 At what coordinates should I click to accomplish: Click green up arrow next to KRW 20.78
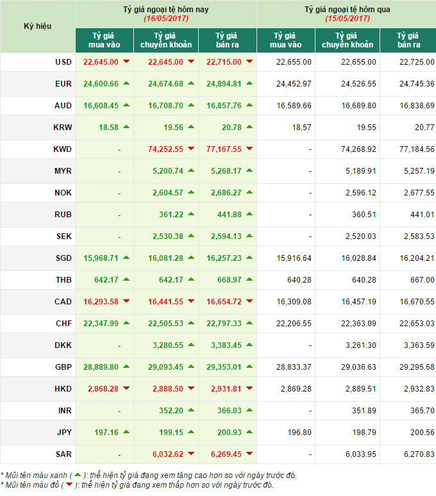[x=249, y=127]
